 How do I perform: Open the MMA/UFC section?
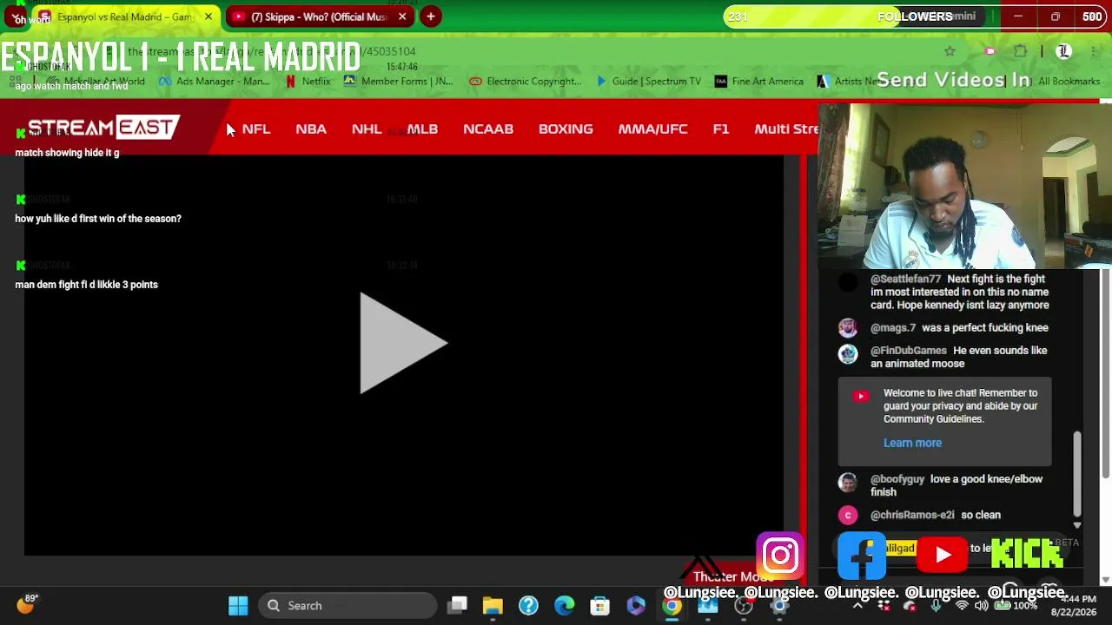(652, 128)
